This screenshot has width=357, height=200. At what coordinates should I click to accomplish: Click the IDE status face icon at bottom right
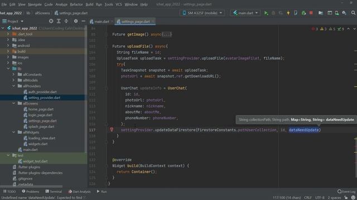click(x=353, y=198)
